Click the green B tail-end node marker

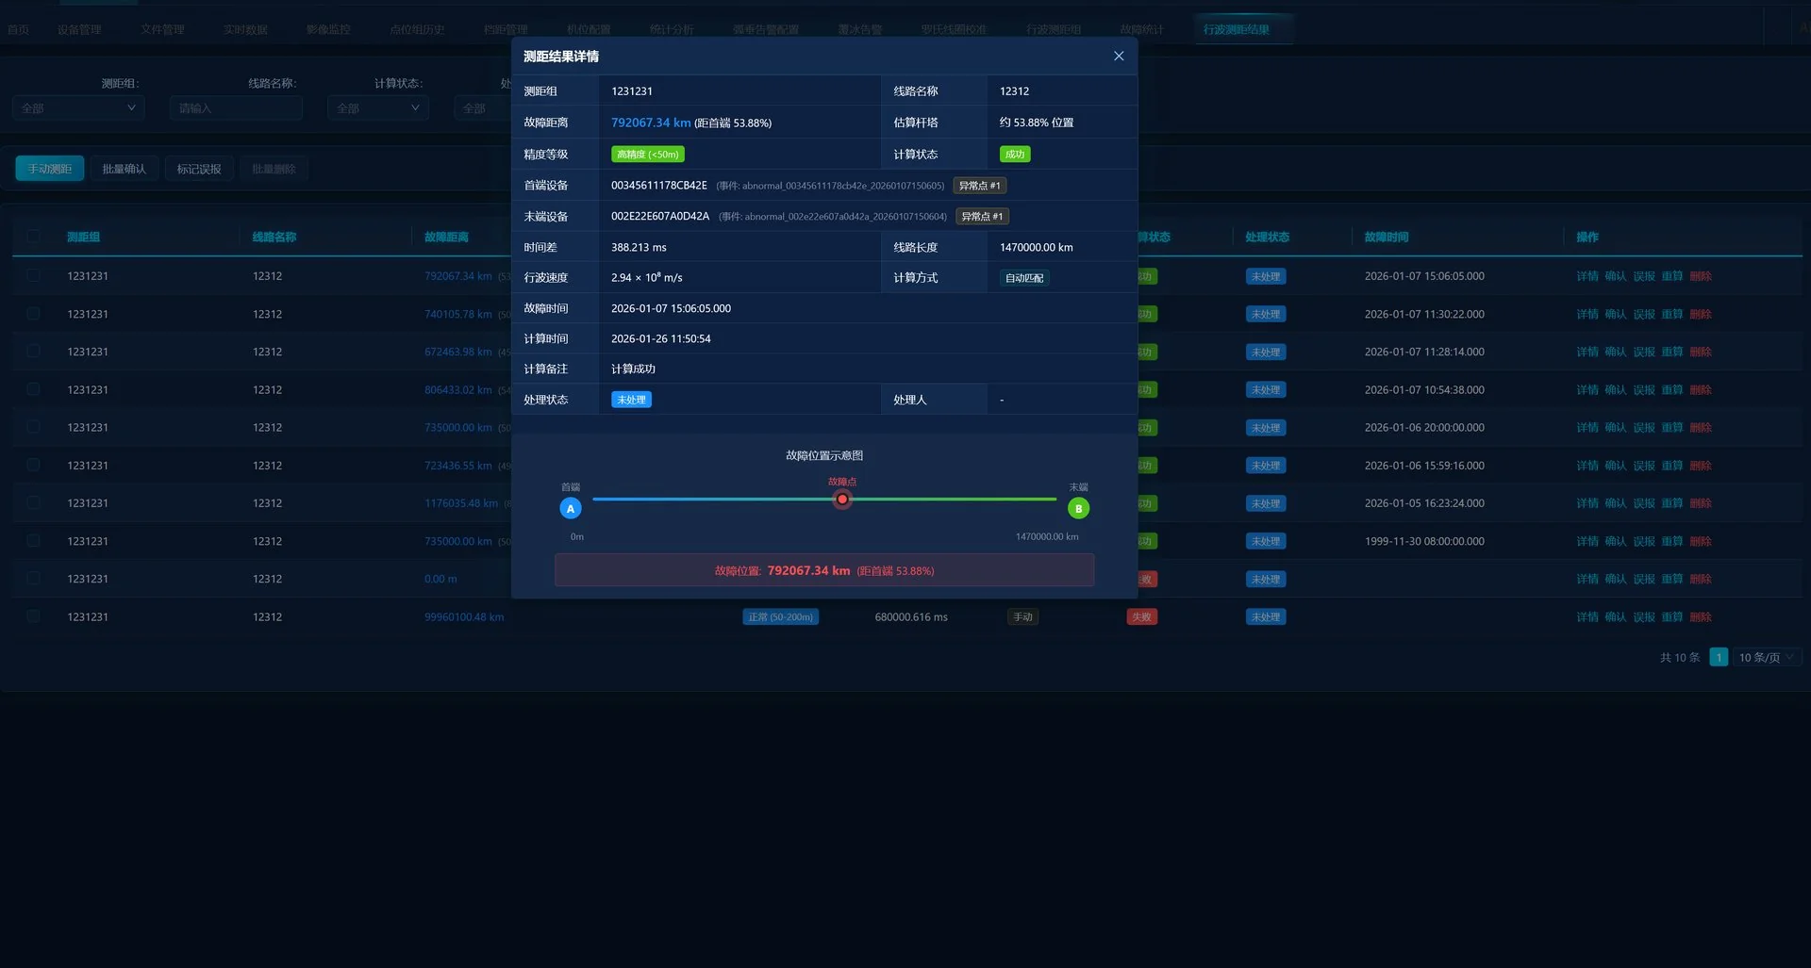[1078, 509]
